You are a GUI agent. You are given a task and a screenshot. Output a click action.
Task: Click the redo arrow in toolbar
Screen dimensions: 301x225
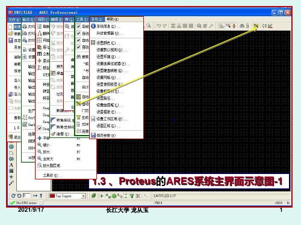coord(165,26)
